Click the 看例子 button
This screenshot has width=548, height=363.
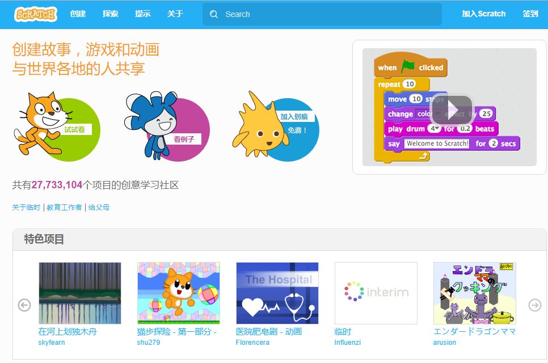(x=184, y=139)
